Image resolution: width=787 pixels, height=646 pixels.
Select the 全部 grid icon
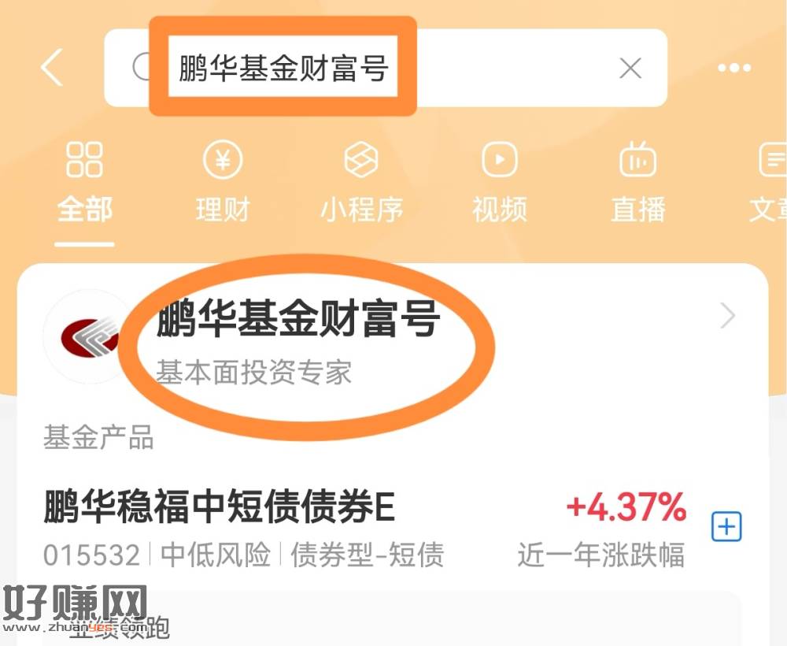(84, 159)
